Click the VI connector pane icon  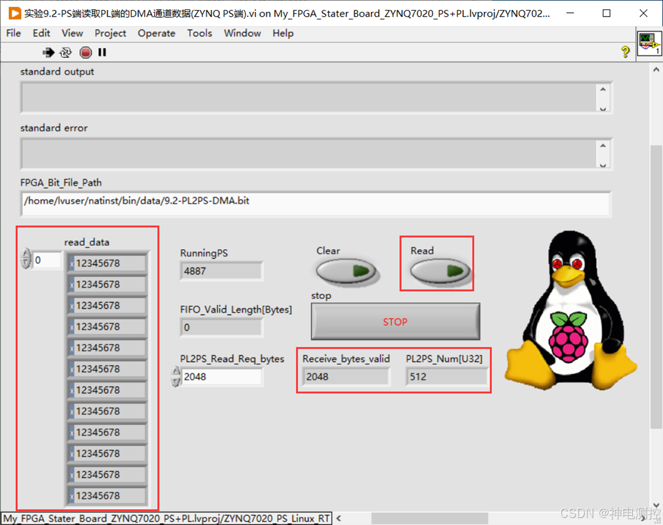(x=649, y=44)
